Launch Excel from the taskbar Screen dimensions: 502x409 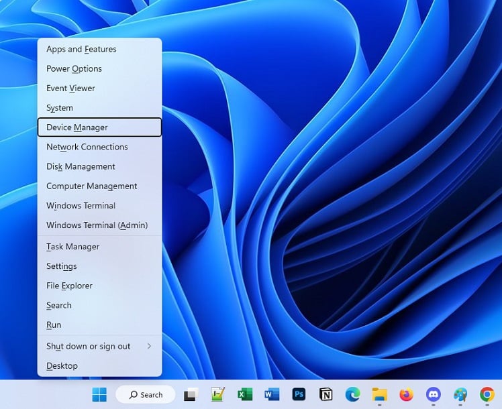[x=245, y=394]
